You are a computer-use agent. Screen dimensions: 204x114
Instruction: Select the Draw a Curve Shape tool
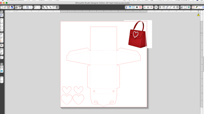point(2,37)
